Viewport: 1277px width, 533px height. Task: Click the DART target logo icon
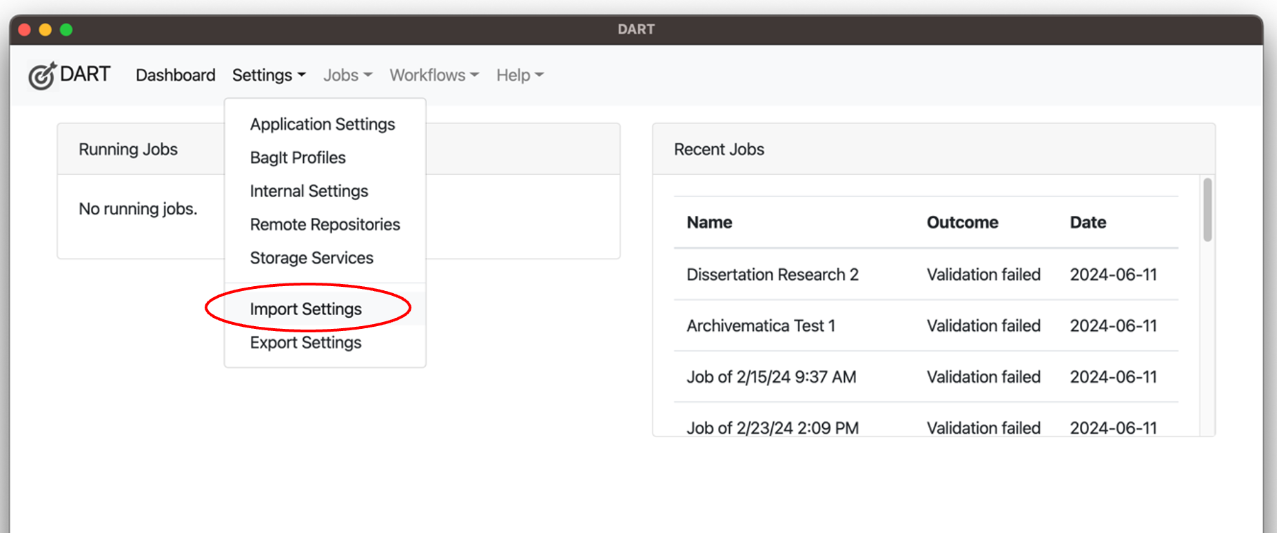click(x=42, y=75)
